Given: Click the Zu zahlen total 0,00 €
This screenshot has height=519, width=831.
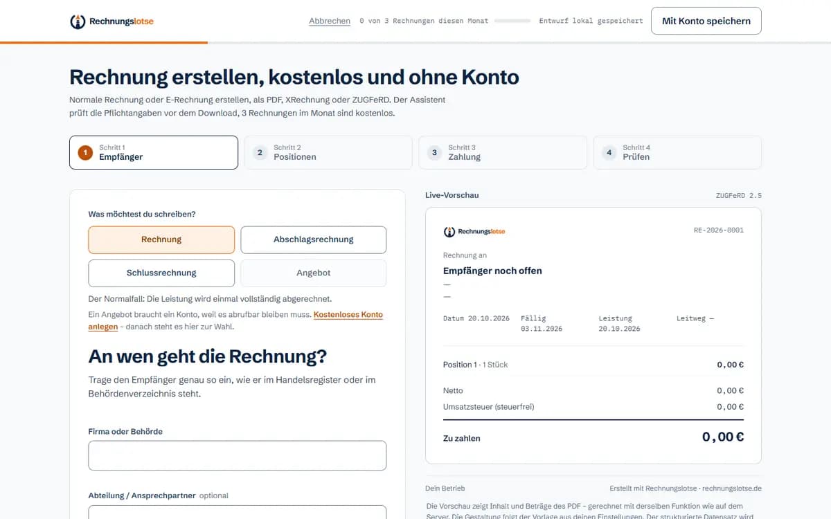Looking at the screenshot, I should [723, 437].
